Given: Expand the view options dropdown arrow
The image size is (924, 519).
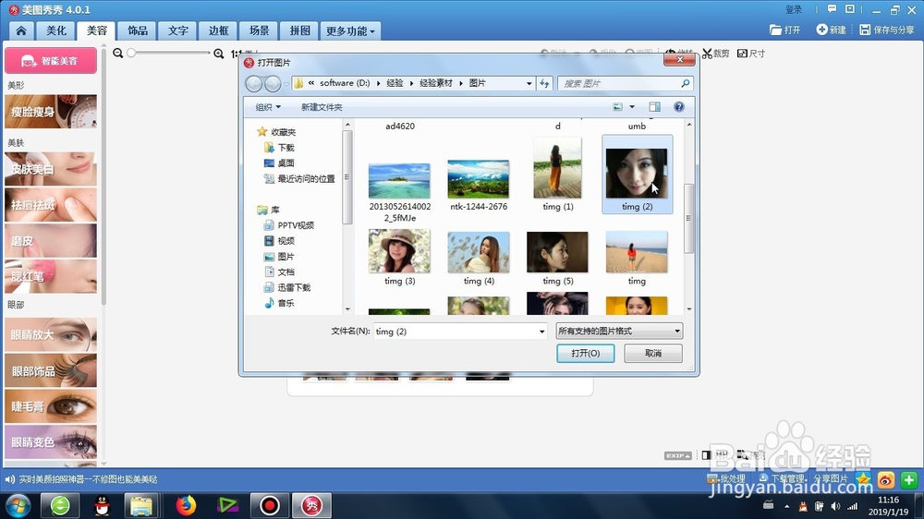Looking at the screenshot, I should point(632,106).
